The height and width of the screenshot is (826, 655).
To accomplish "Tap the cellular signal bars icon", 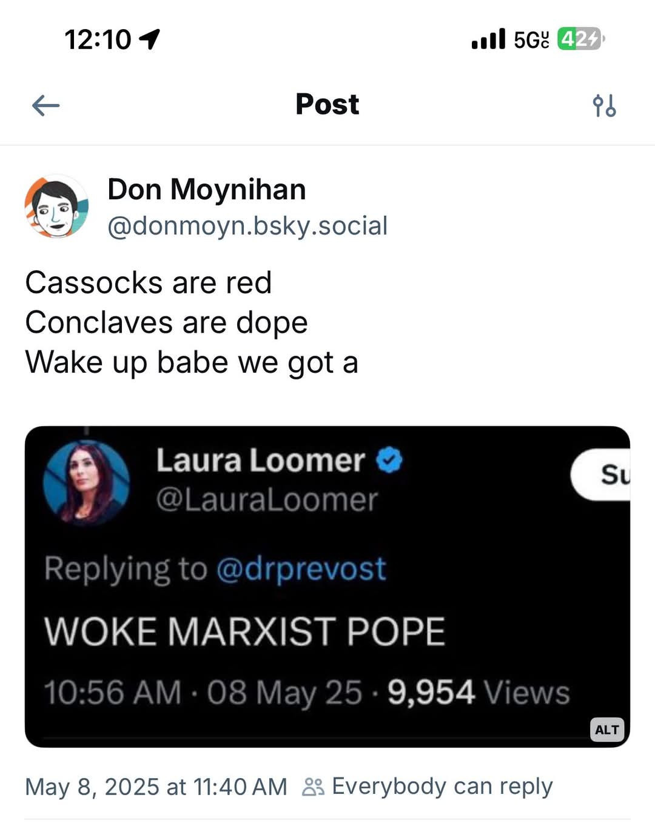I will point(488,39).
